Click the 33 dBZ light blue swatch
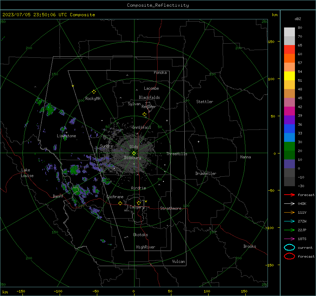Screen dimensions: 316x296 tap(289, 137)
